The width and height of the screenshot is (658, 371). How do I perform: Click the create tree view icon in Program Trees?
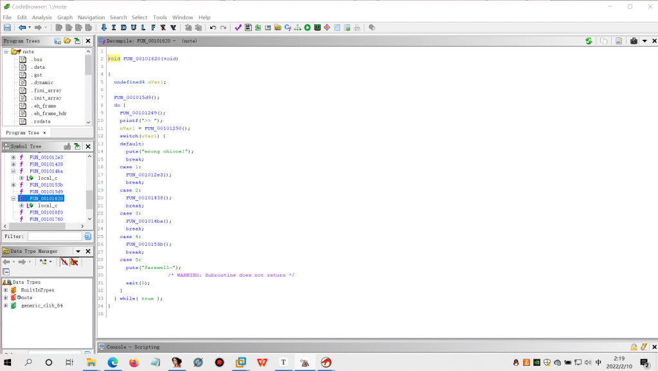pyautogui.click(x=57, y=40)
